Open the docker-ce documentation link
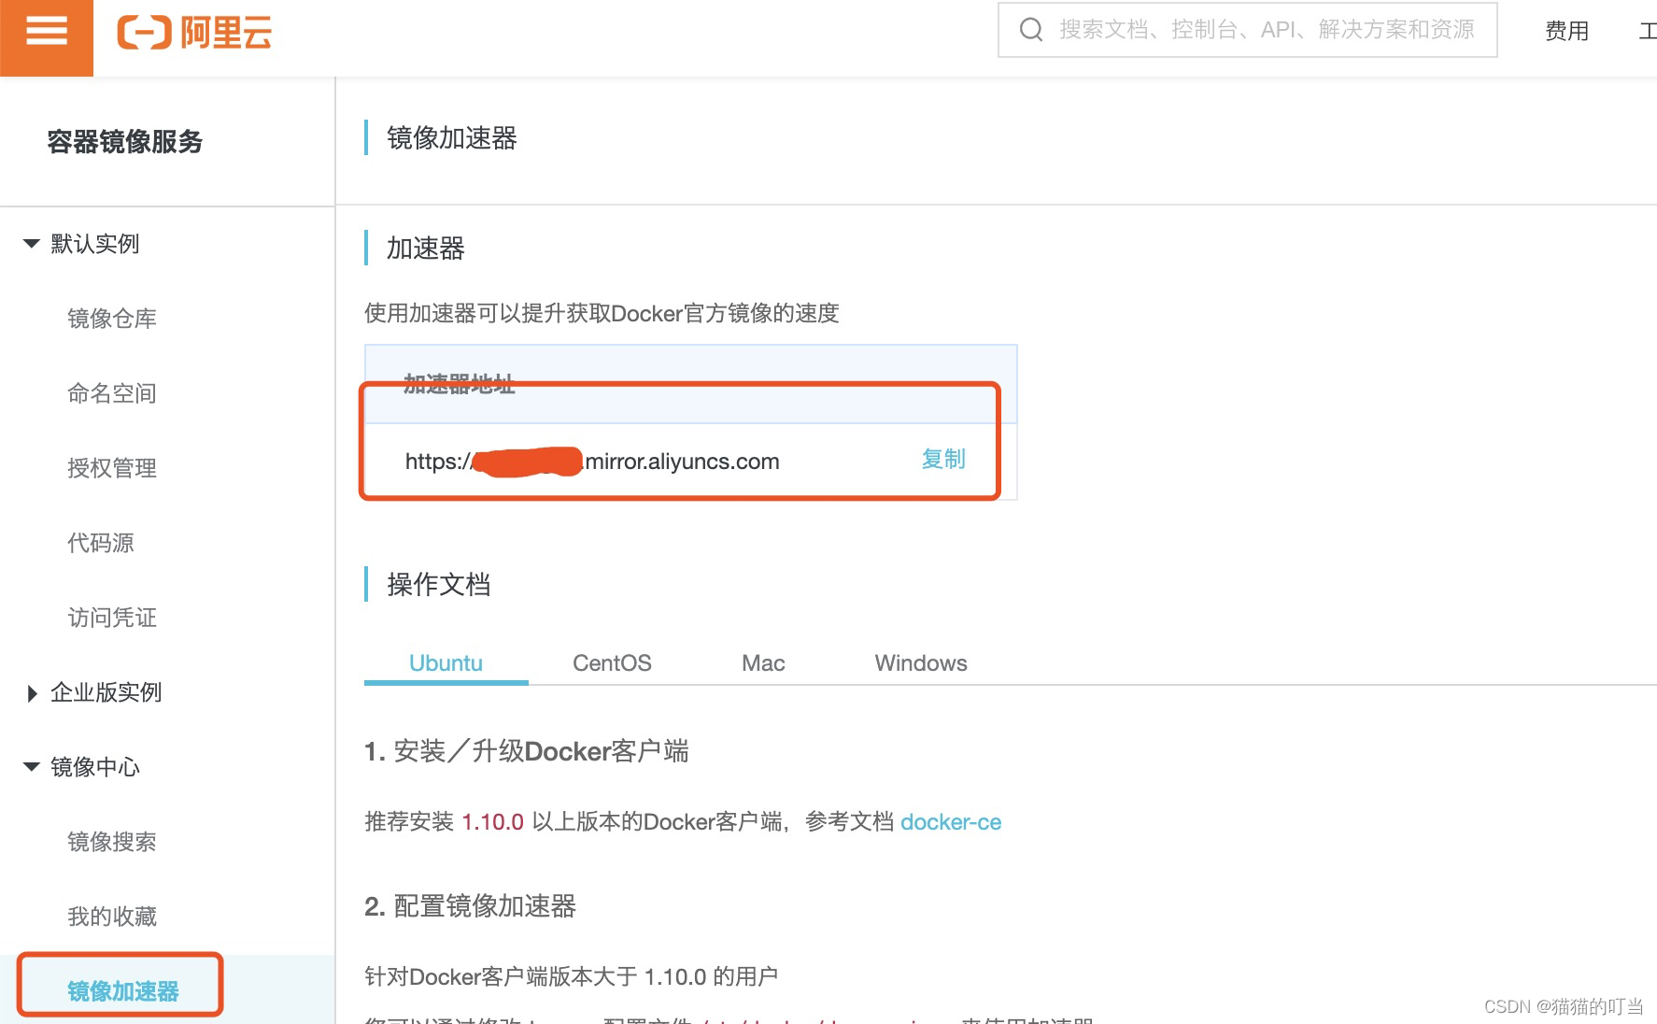This screenshot has height=1024, width=1657. pyautogui.click(x=951, y=821)
